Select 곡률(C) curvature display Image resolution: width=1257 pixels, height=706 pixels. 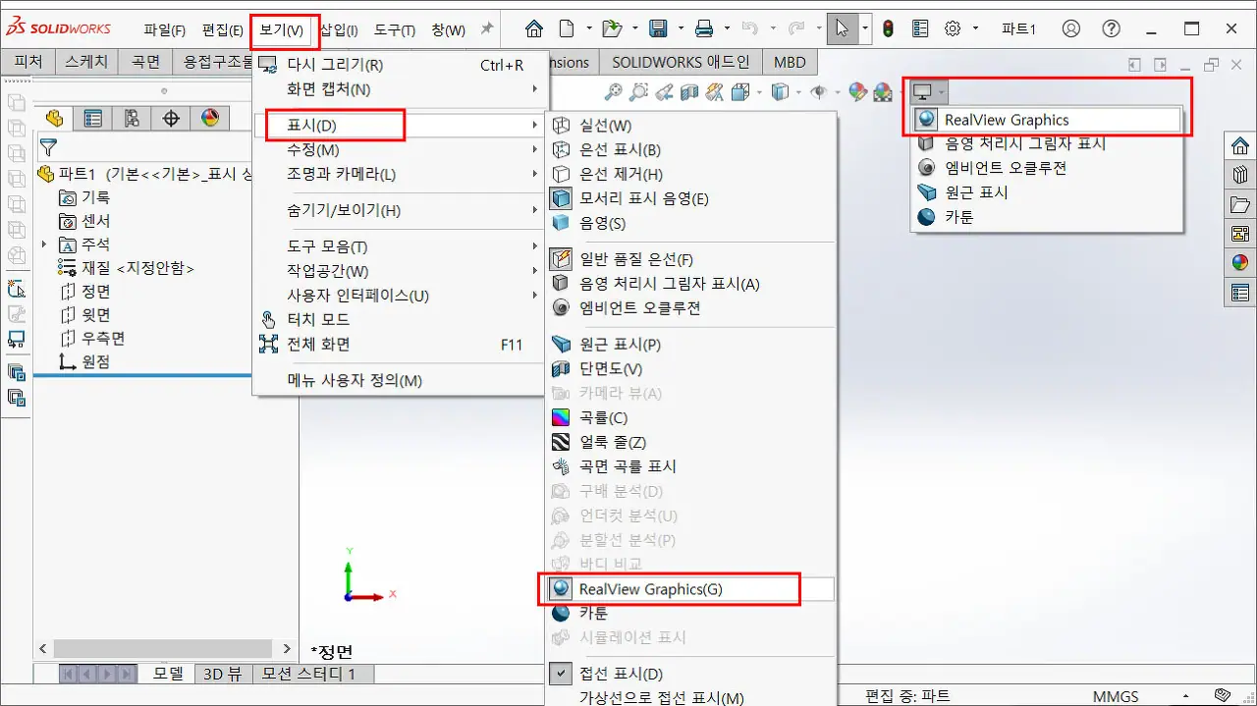pyautogui.click(x=690, y=417)
